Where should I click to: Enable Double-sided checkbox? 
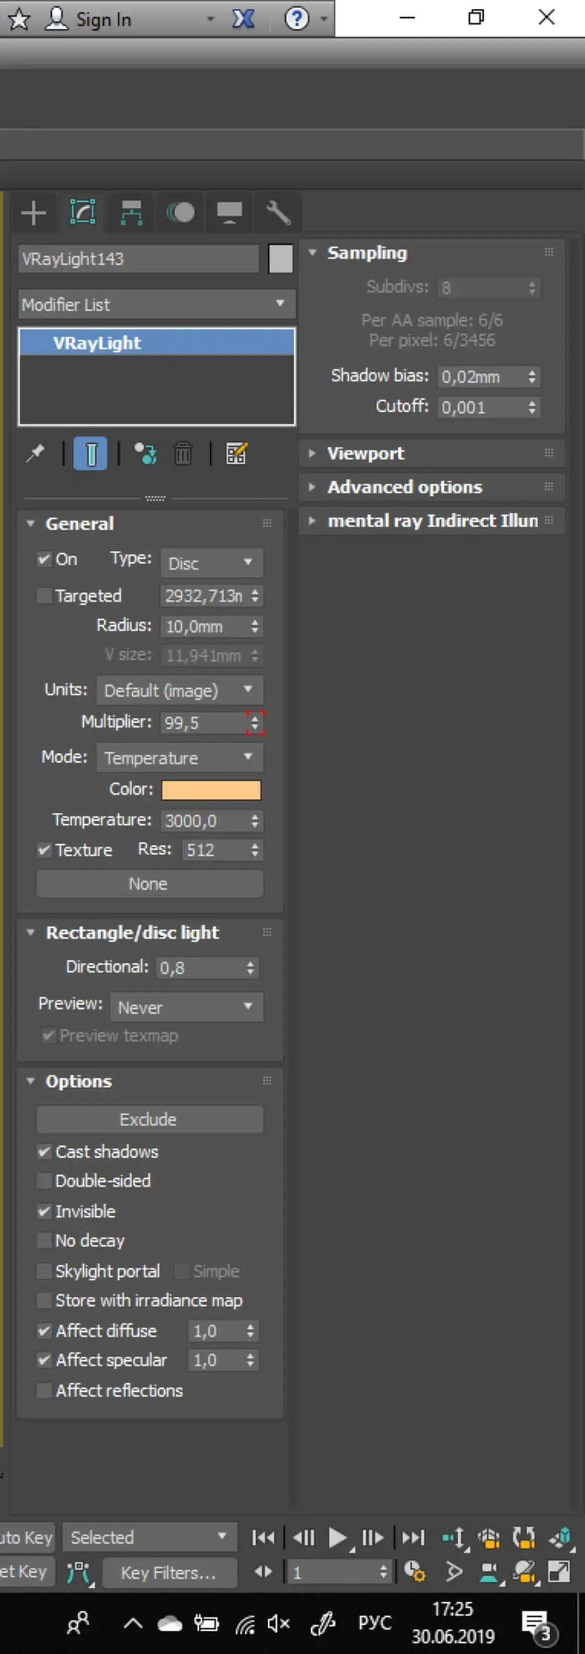44,1181
